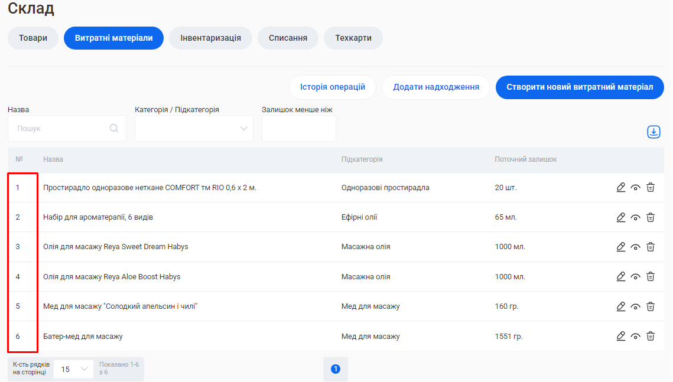Open the Інвентаризація tab
This screenshot has height=382, width=673.
point(210,38)
